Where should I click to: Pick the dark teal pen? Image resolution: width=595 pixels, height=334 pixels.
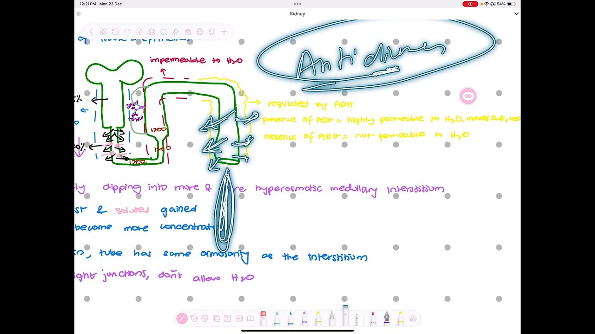click(291, 318)
